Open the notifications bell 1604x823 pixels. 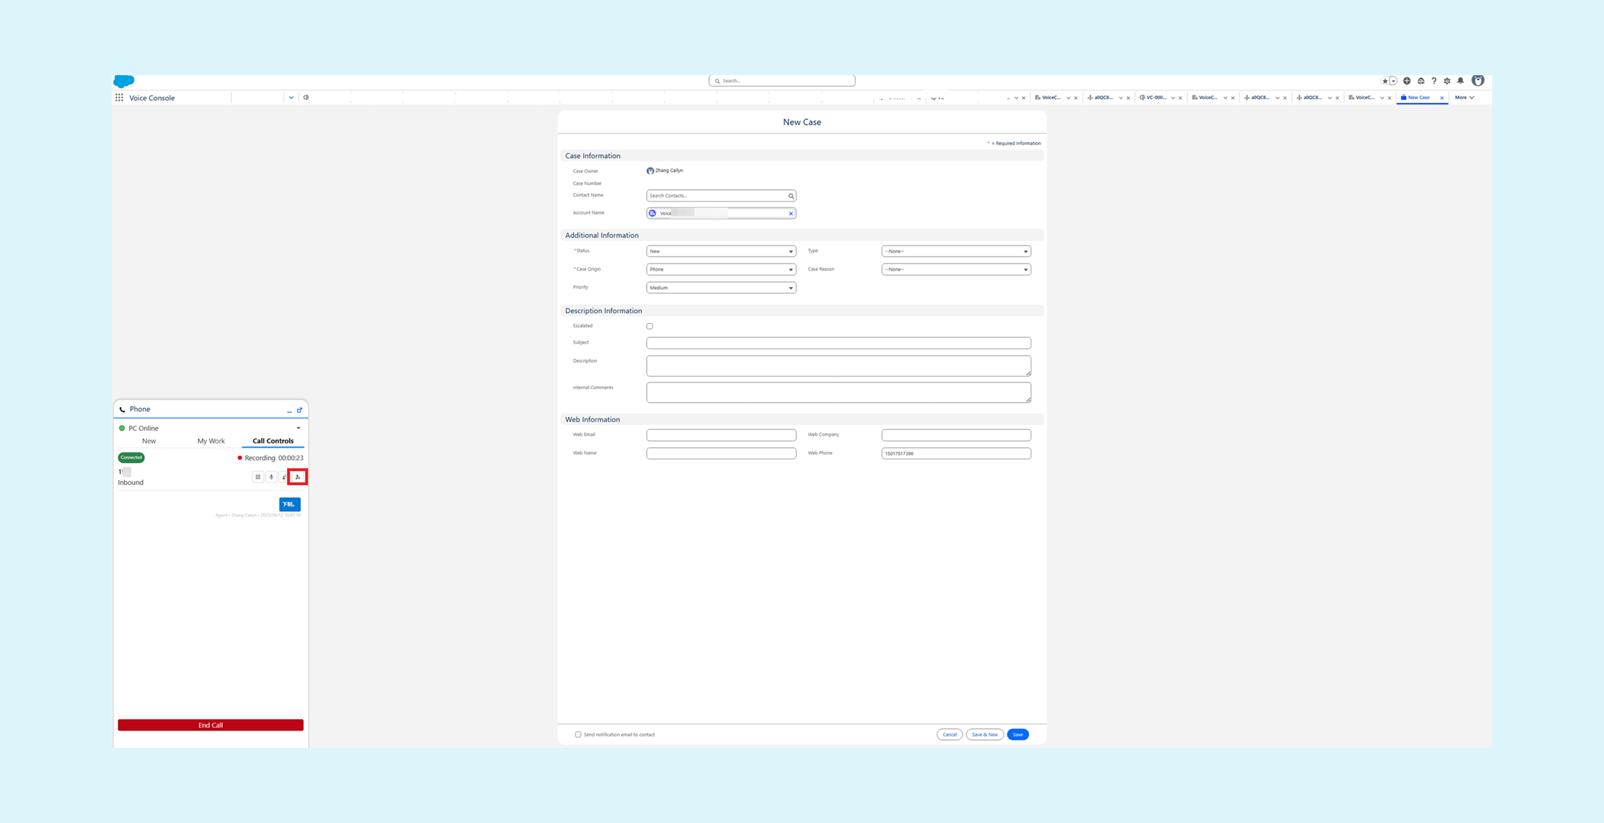(1460, 81)
